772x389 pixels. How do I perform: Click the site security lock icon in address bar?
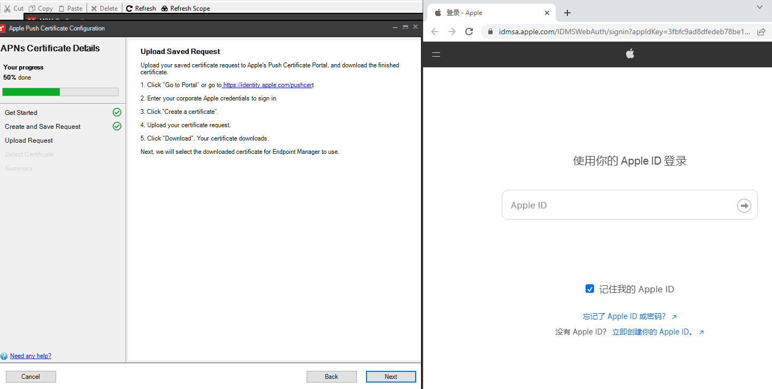click(489, 32)
